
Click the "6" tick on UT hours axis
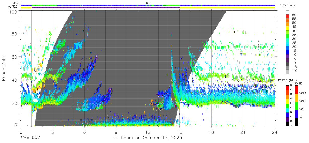point(85,132)
